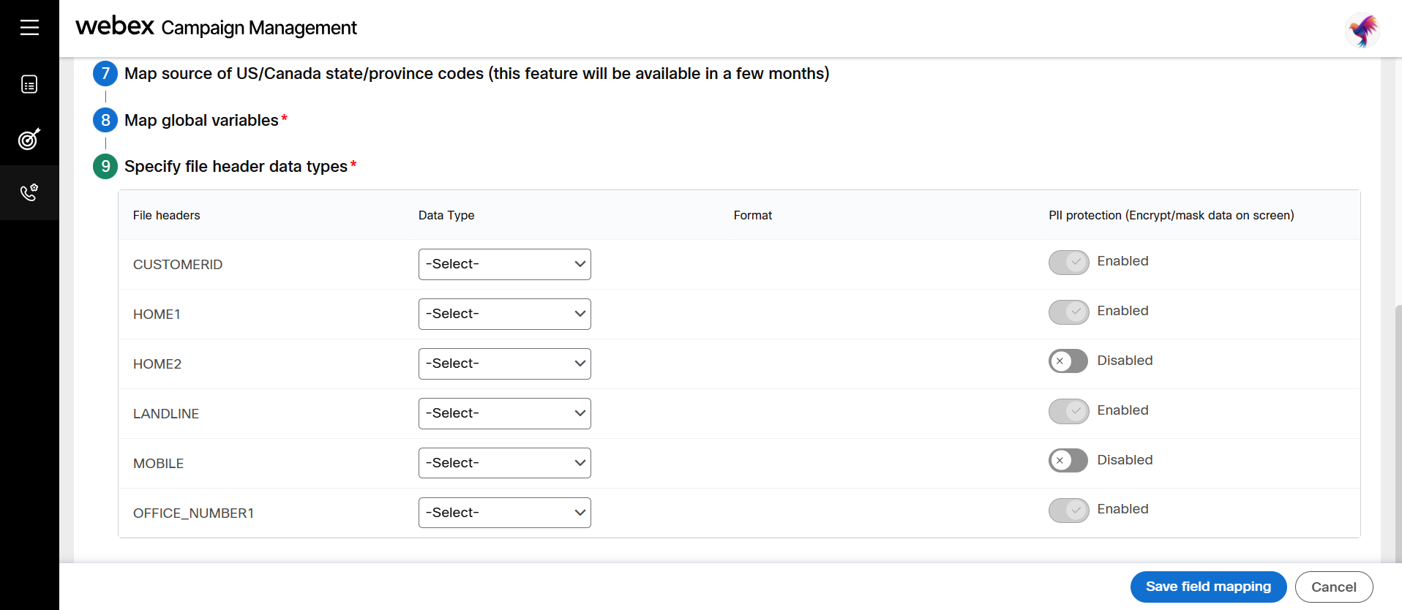Click the user profile avatar
This screenshot has height=610, width=1402.
coord(1362,31)
